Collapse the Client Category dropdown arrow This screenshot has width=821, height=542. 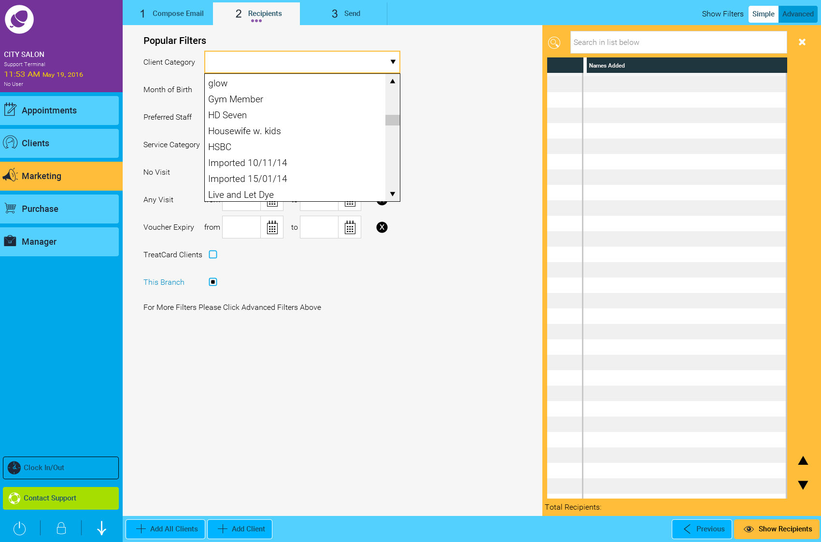coord(393,62)
